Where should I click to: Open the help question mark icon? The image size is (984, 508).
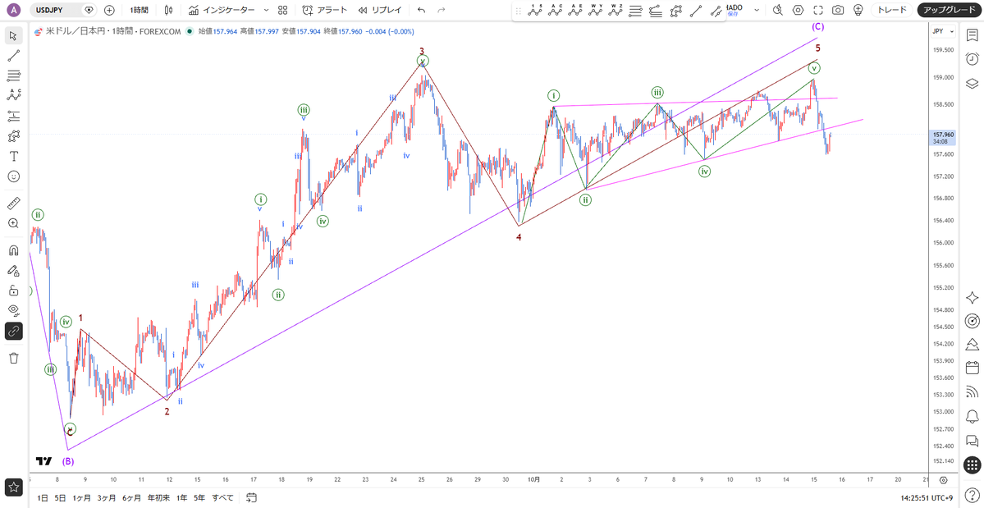pos(972,495)
